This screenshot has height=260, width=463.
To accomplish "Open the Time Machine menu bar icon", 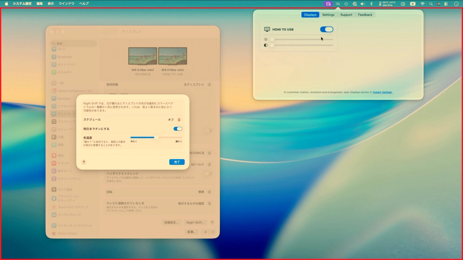I will [346, 4].
